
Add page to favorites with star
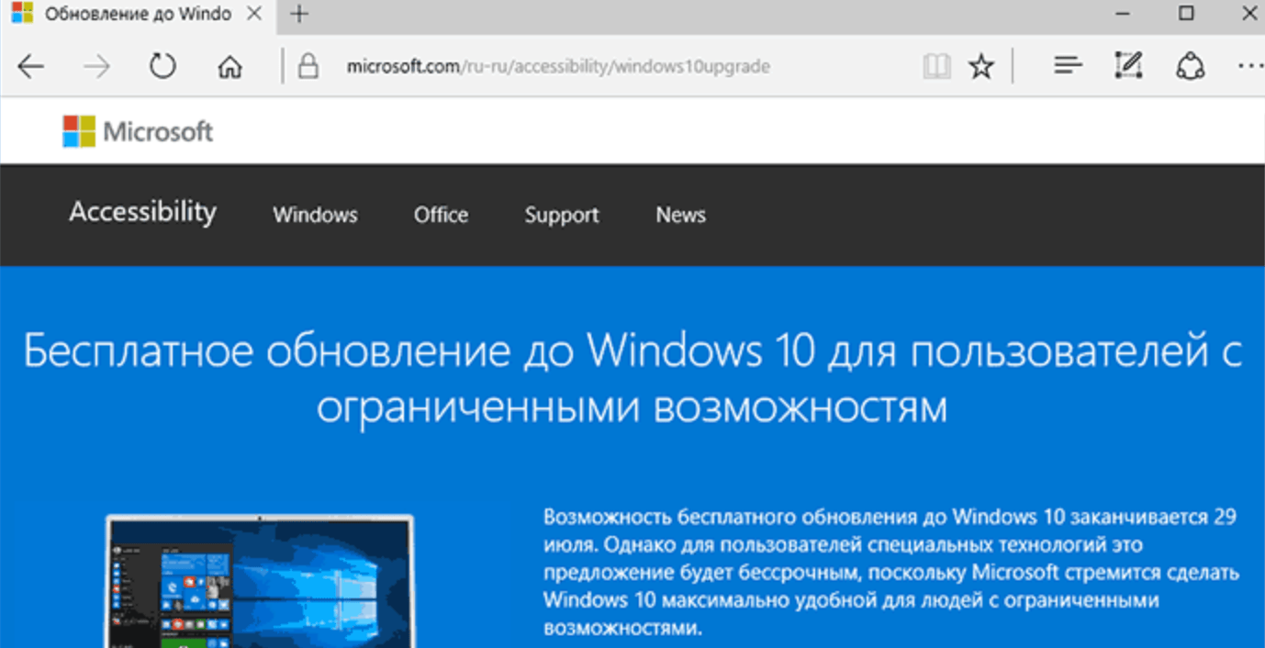coord(981,66)
